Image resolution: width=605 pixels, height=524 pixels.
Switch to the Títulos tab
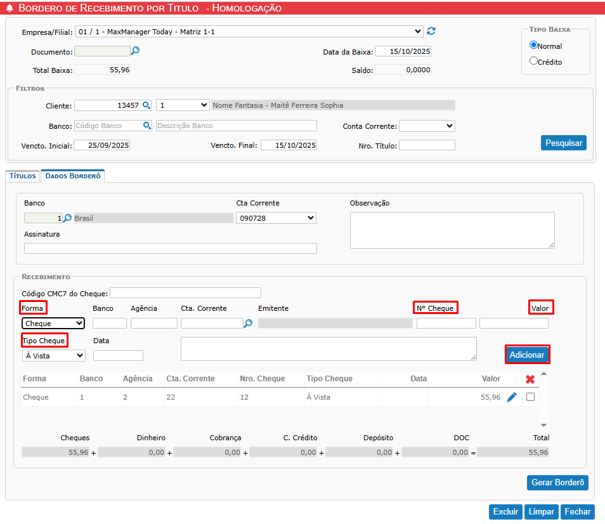[x=23, y=176]
